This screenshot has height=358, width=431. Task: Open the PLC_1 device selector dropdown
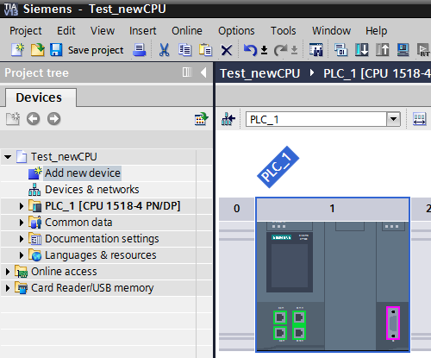(x=393, y=119)
